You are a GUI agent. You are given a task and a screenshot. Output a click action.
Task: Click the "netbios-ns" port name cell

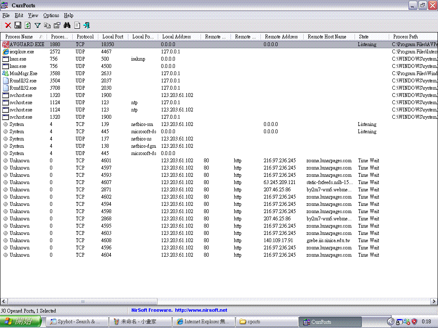point(141,139)
